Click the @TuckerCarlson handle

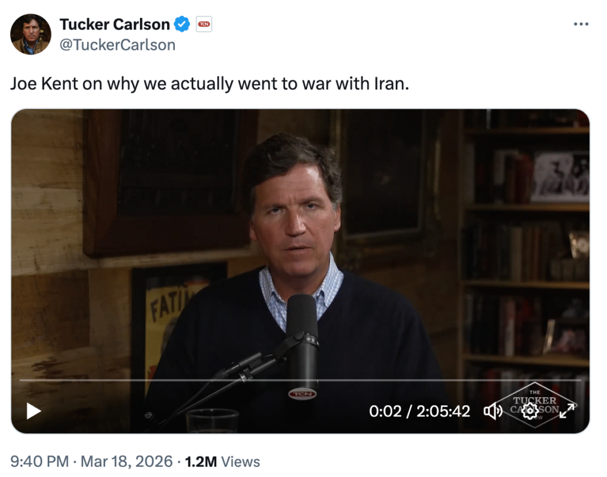point(117,44)
